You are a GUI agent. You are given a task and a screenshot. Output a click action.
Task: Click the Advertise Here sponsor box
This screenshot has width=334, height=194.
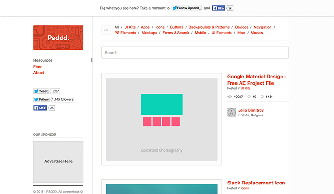(58, 162)
